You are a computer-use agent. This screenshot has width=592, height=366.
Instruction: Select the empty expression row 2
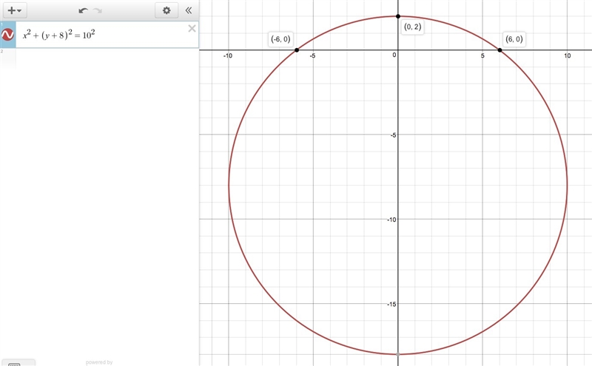(100, 58)
